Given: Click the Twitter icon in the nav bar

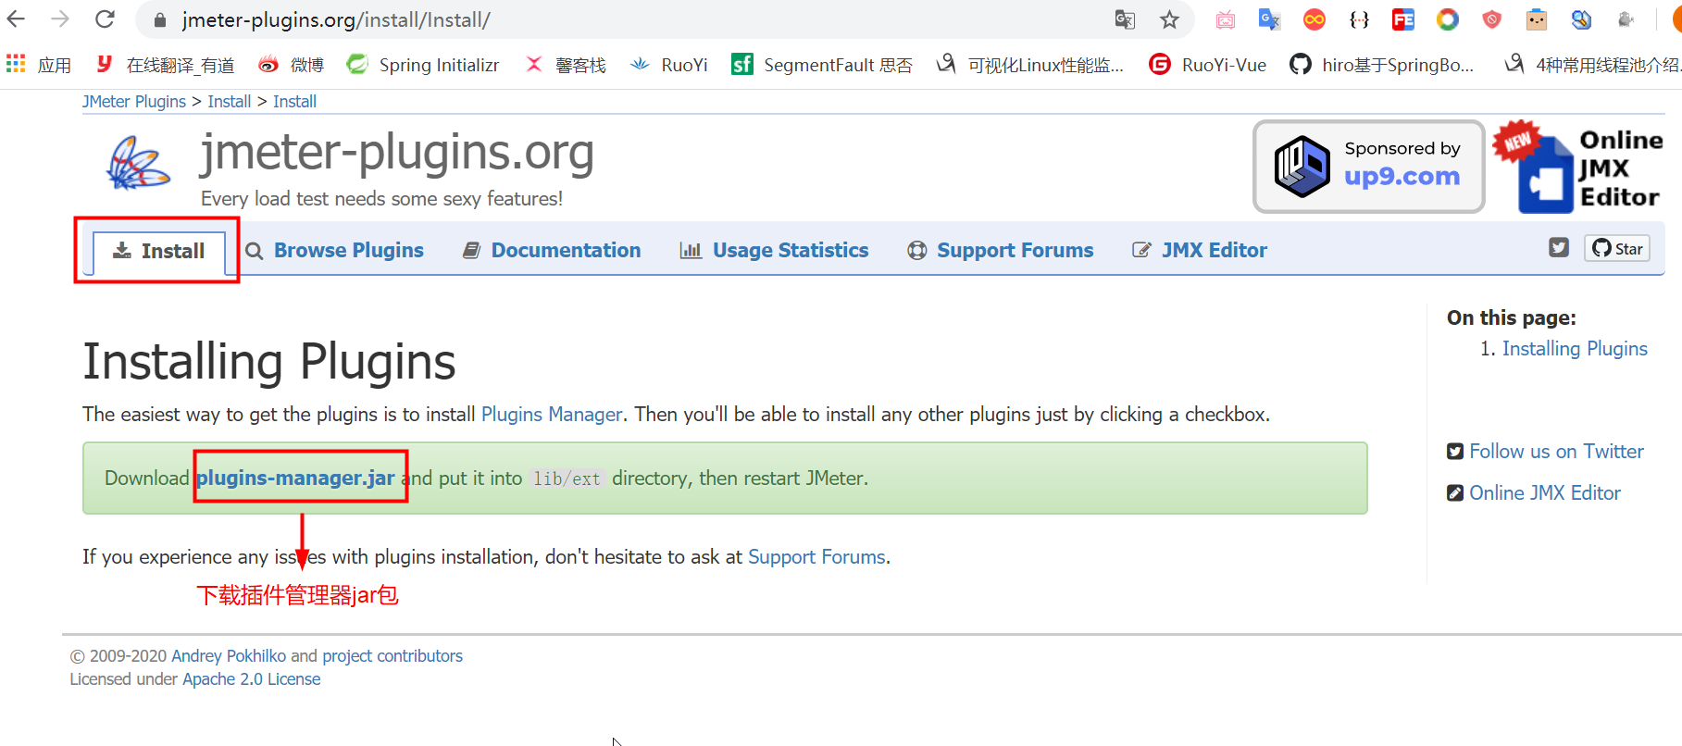Looking at the screenshot, I should tap(1559, 247).
